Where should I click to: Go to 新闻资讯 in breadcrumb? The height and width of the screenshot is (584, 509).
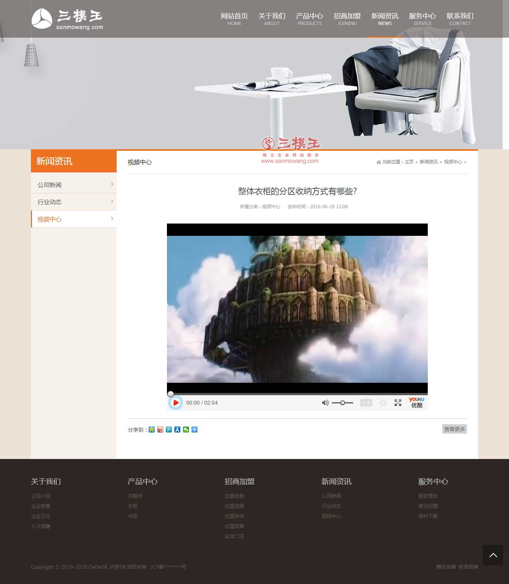(429, 162)
